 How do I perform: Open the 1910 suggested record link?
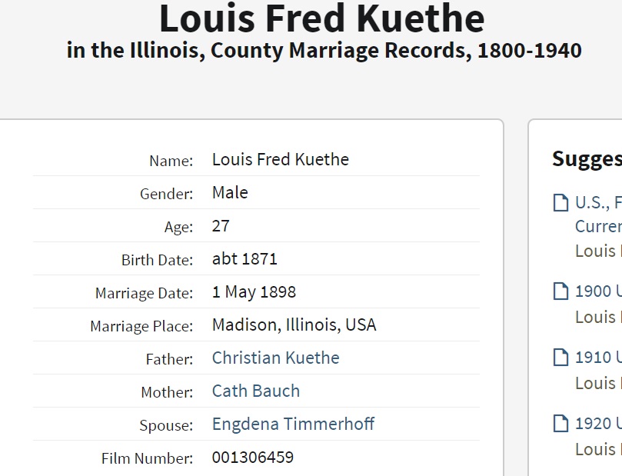(x=598, y=358)
